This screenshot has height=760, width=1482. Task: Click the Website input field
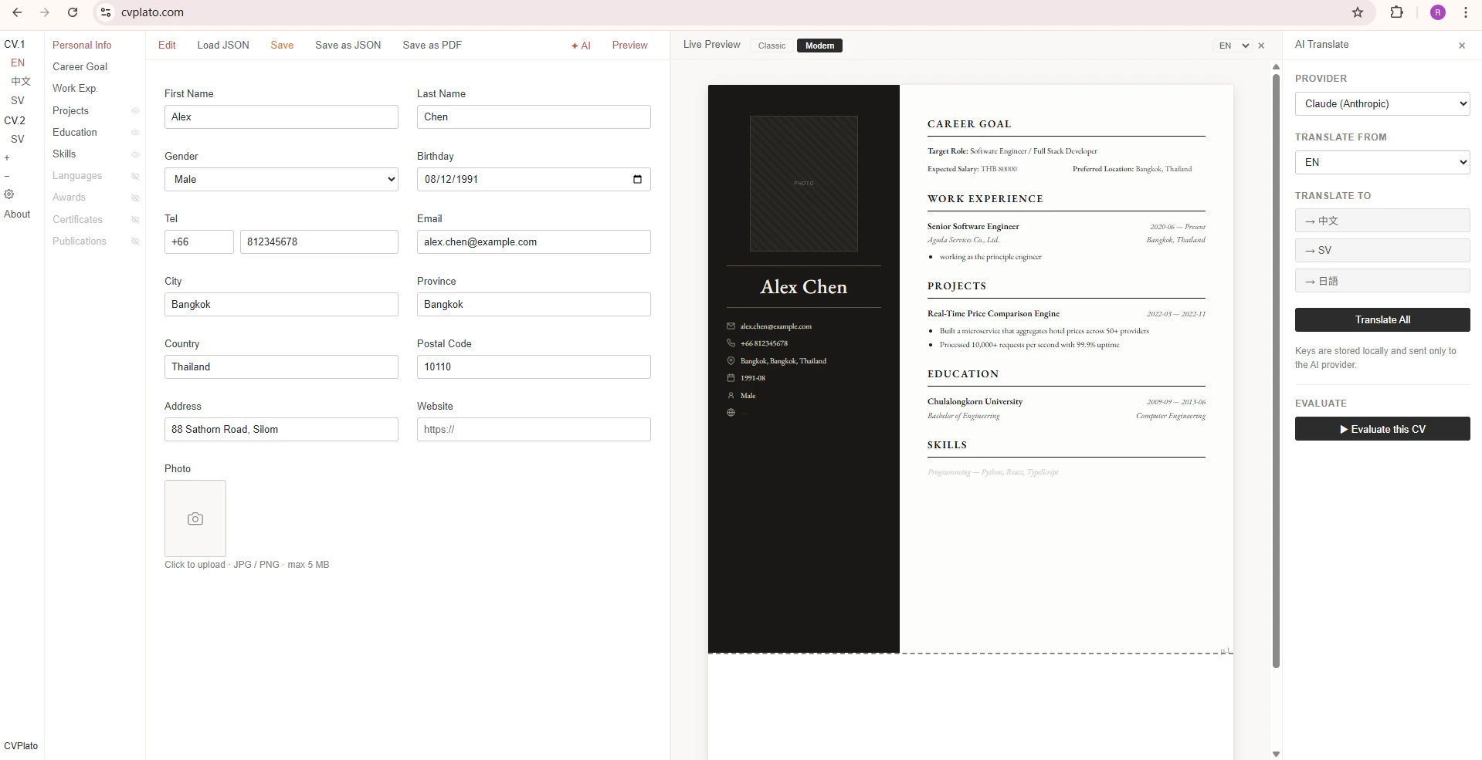(534, 429)
